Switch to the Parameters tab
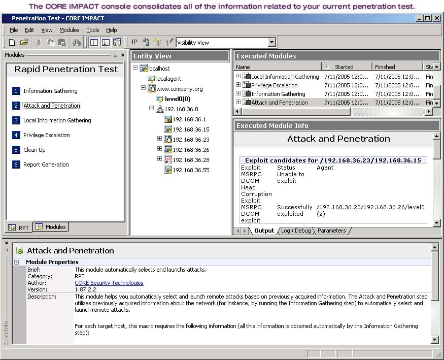The width and height of the screenshot is (444, 360). [331, 231]
